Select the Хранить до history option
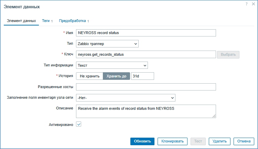The height and width of the screenshot is (149, 258). click(116, 76)
